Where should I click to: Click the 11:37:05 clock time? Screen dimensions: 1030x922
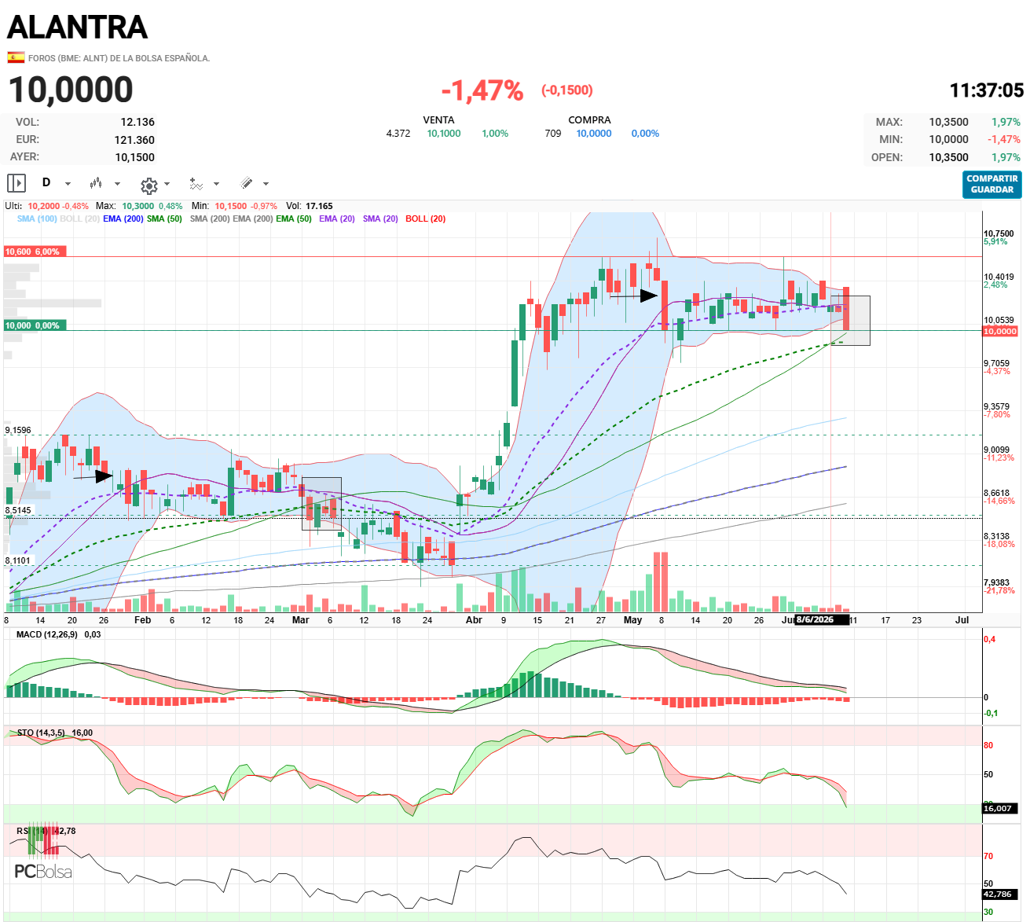[x=987, y=90]
